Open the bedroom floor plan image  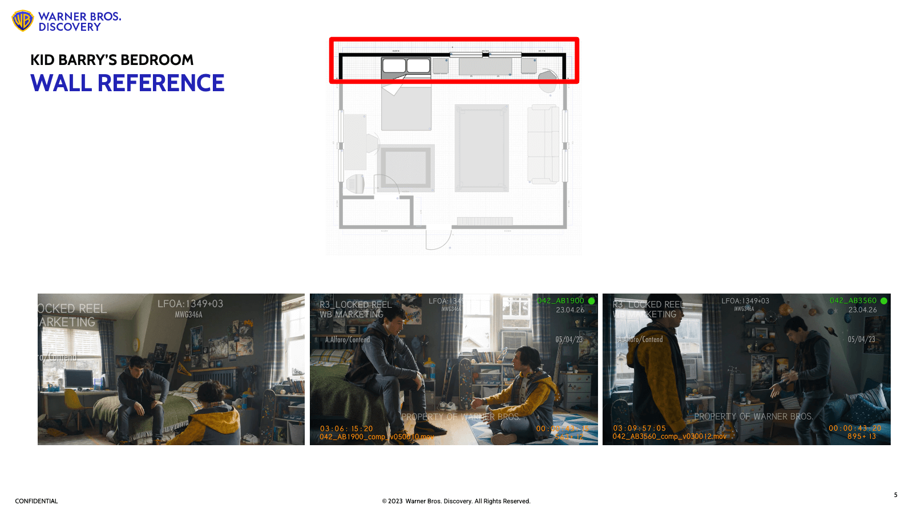(x=454, y=146)
